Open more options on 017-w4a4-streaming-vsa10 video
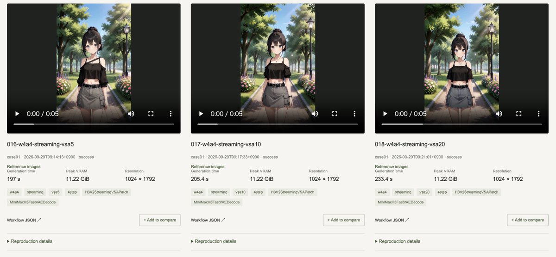Viewport: 556px width, 257px height. tap(354, 114)
